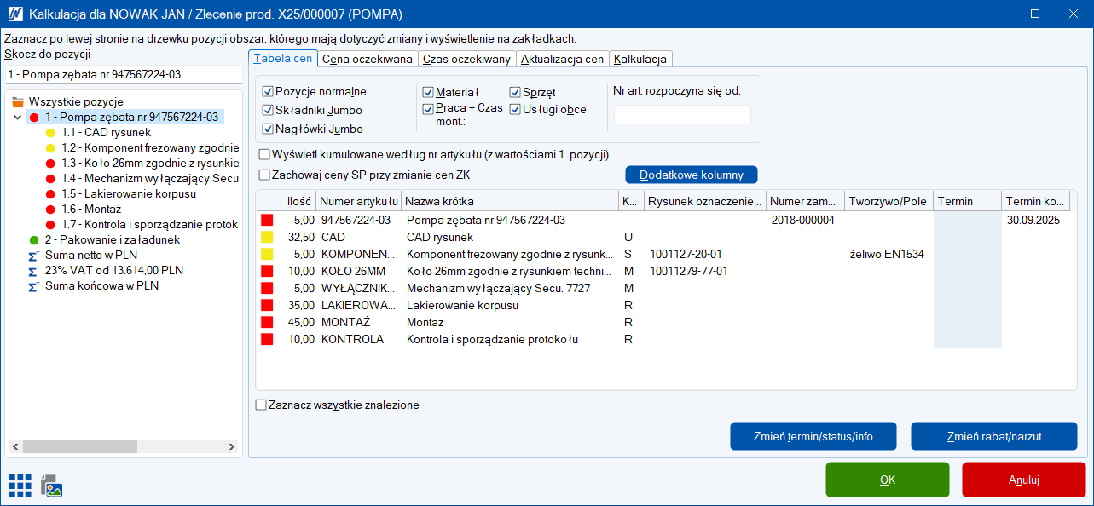This screenshot has width=1094, height=506.
Task: Collapse the 1 - Pompa zębata tree node
Action: coord(19,117)
